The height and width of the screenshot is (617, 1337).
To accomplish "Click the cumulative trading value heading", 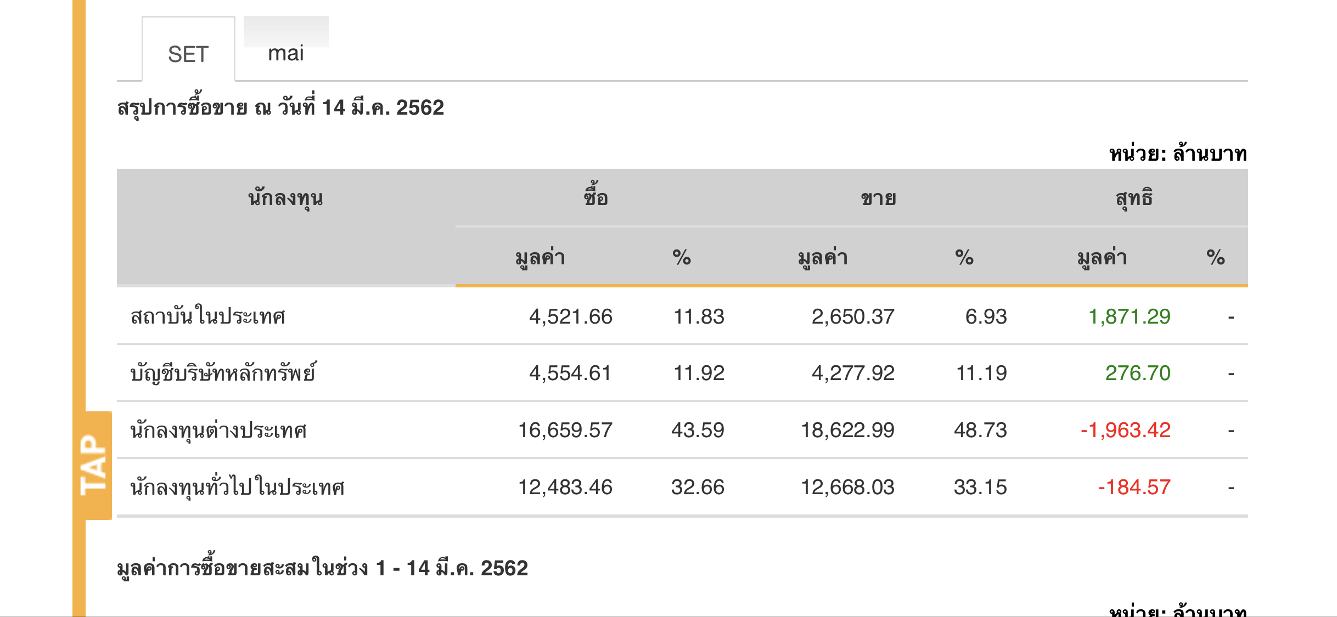I will point(322,568).
